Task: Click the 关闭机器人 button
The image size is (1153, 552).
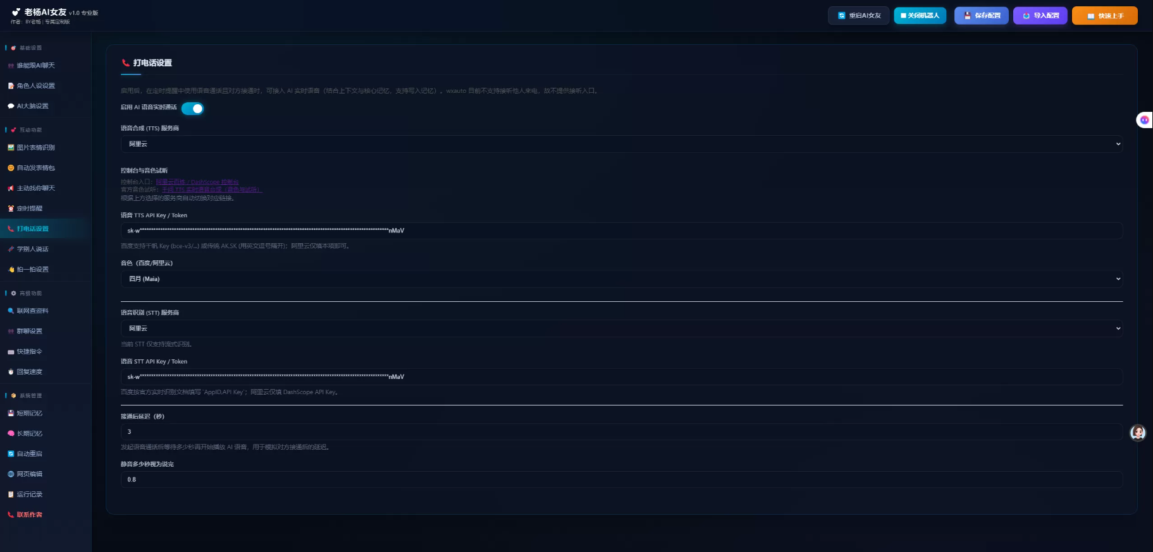Action: (920, 16)
